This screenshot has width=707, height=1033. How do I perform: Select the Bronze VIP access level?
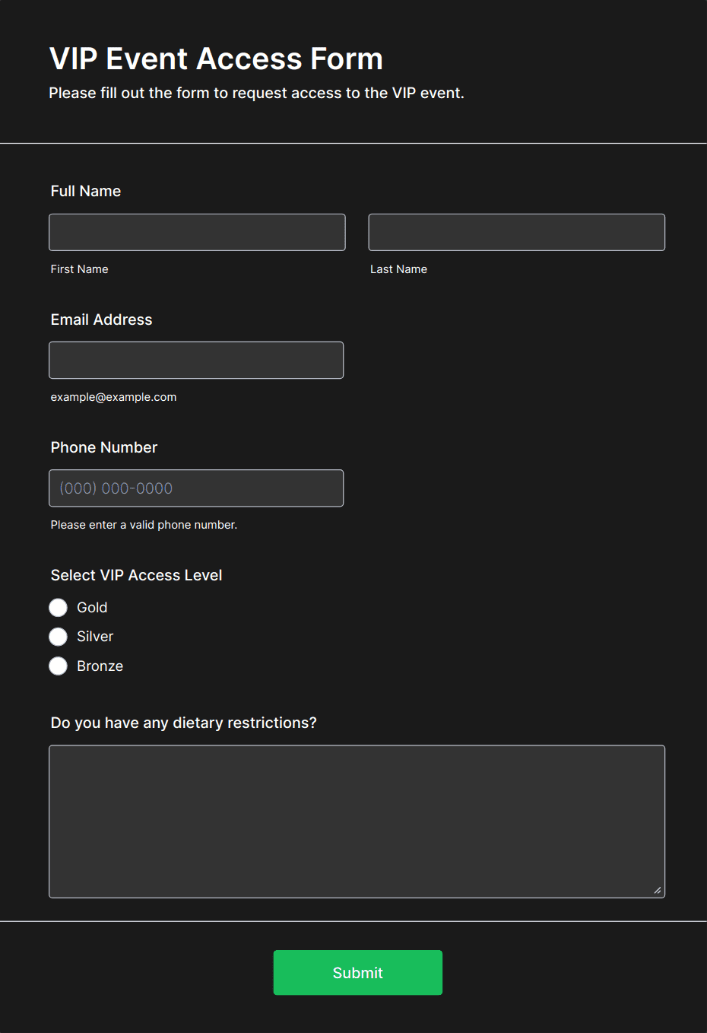click(x=58, y=666)
